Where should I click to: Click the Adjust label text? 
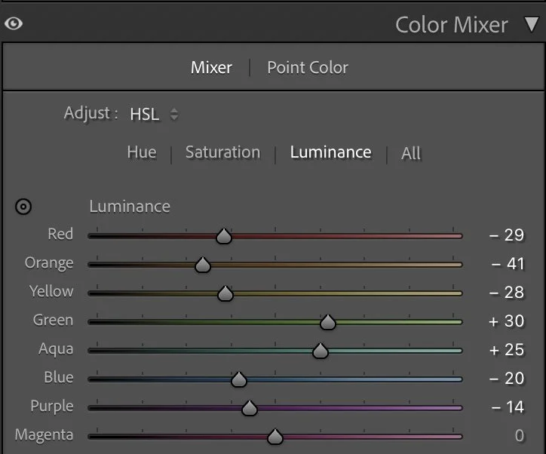[91, 113]
